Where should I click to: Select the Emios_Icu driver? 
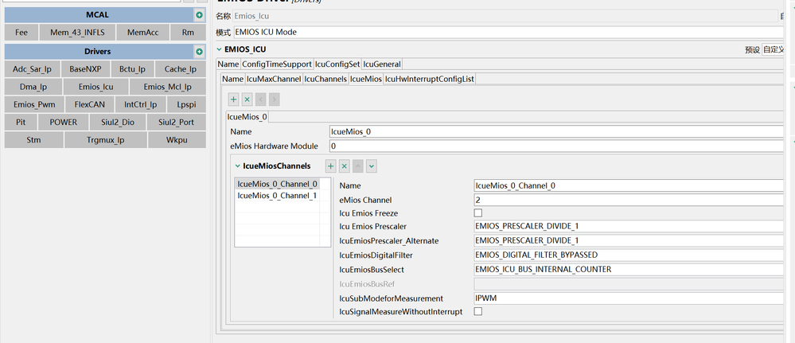click(x=95, y=87)
